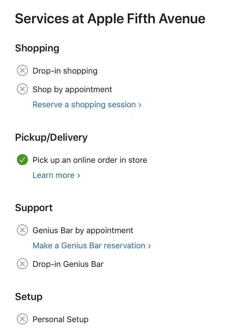Click the chevron after Reserve a shopping session
The width and height of the screenshot is (241, 332).
point(140,105)
